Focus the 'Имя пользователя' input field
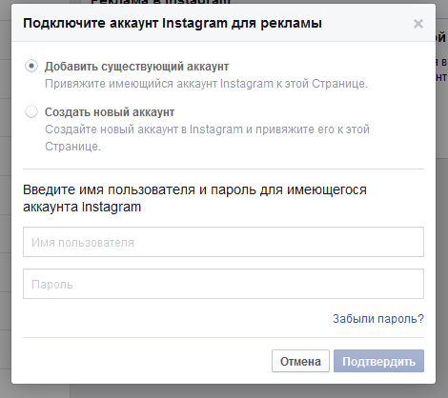The image size is (448, 398). coord(223,242)
